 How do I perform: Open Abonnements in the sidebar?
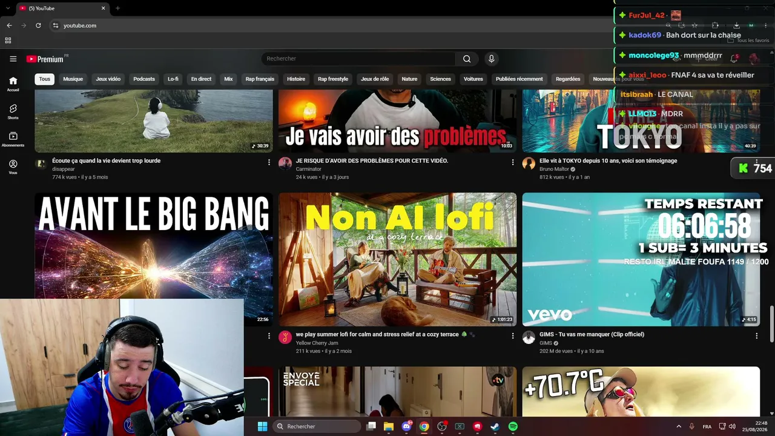pyautogui.click(x=13, y=140)
